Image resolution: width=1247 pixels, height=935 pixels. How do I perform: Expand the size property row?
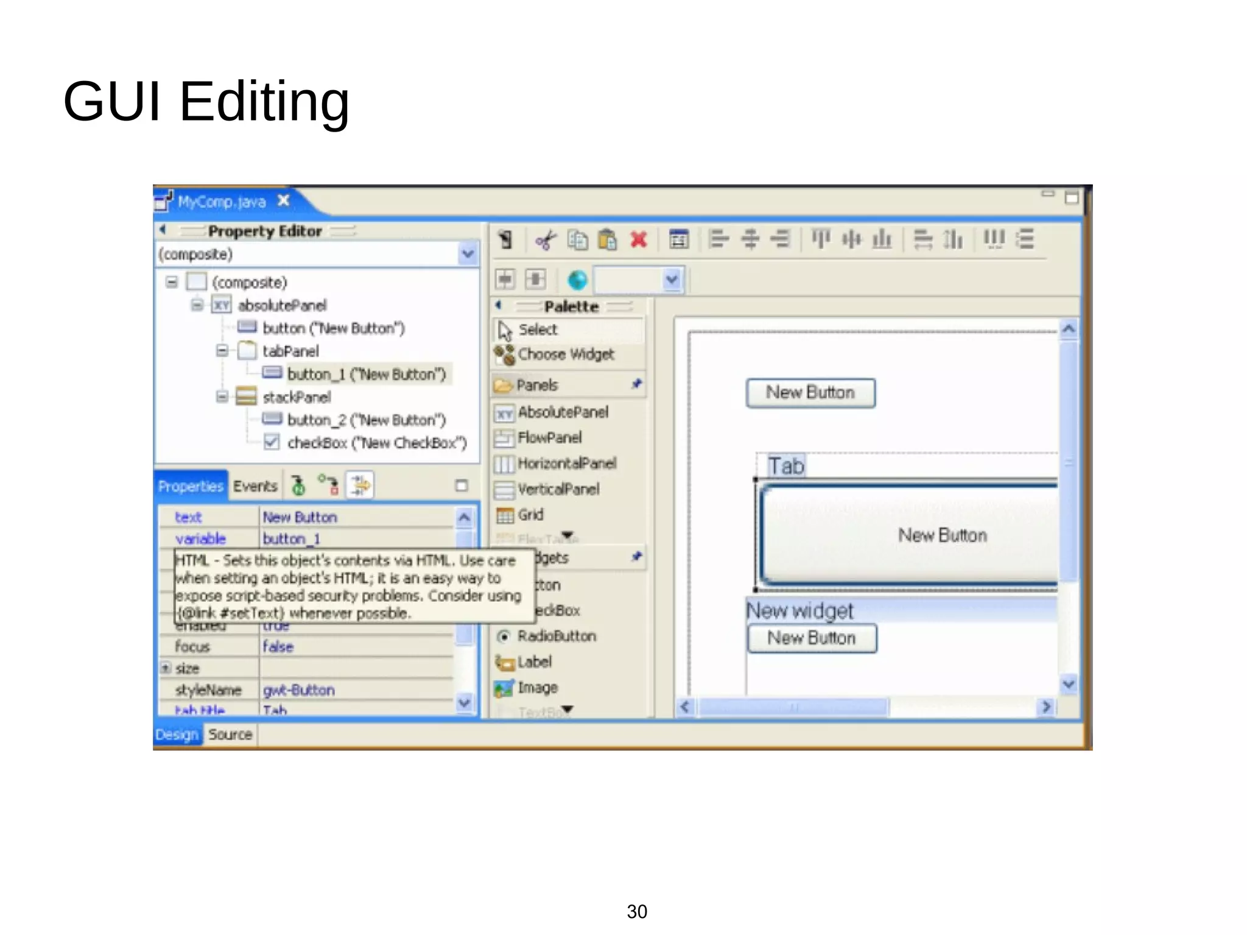[x=165, y=668]
